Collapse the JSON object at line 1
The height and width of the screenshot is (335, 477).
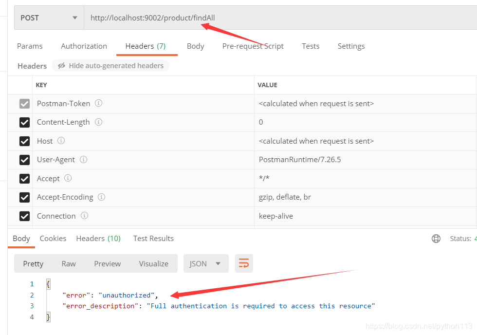pyautogui.click(x=48, y=284)
